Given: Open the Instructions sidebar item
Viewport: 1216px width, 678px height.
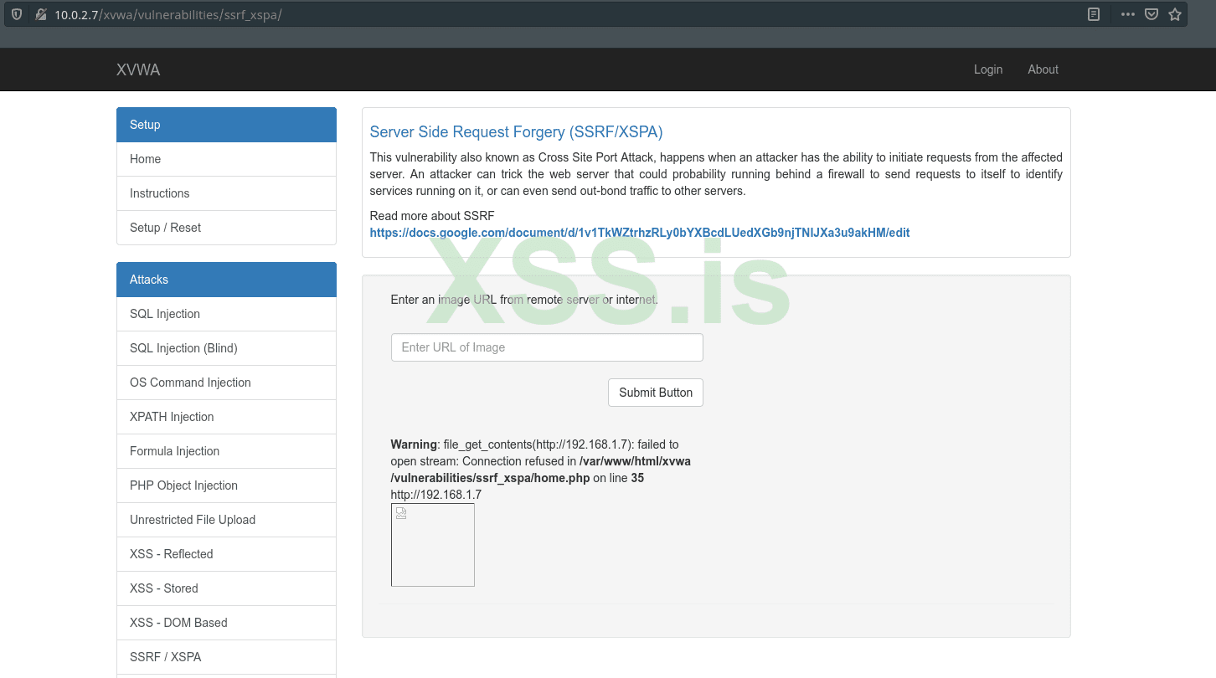Looking at the screenshot, I should click(x=226, y=193).
